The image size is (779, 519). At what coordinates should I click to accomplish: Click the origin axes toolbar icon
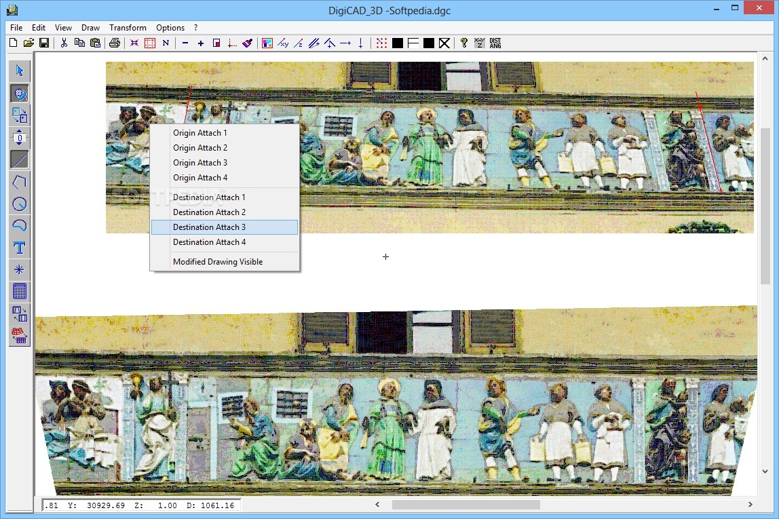click(232, 43)
